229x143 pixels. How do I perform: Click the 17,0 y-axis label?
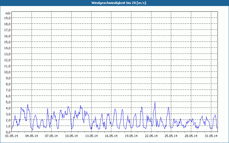(7, 30)
